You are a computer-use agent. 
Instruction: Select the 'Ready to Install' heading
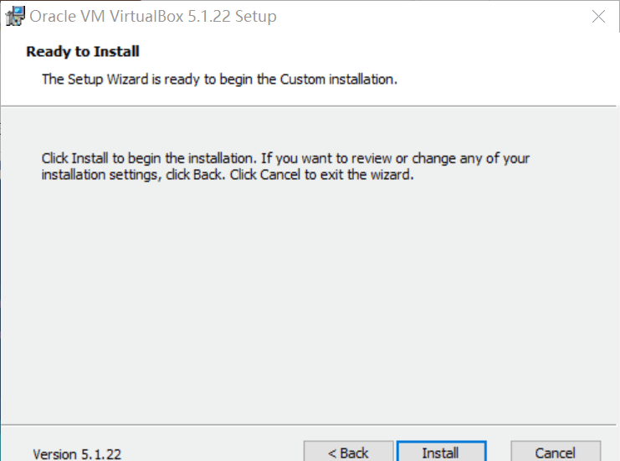click(x=83, y=52)
